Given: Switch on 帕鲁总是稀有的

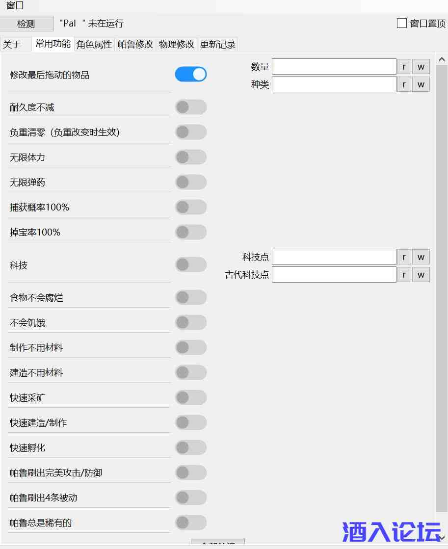Looking at the screenshot, I should click(x=191, y=523).
